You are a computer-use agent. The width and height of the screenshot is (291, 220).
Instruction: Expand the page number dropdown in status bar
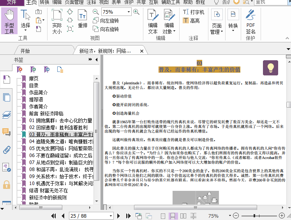click(111, 216)
